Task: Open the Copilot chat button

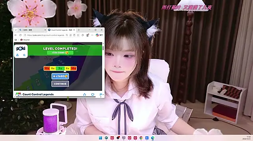Action: pos(99,35)
